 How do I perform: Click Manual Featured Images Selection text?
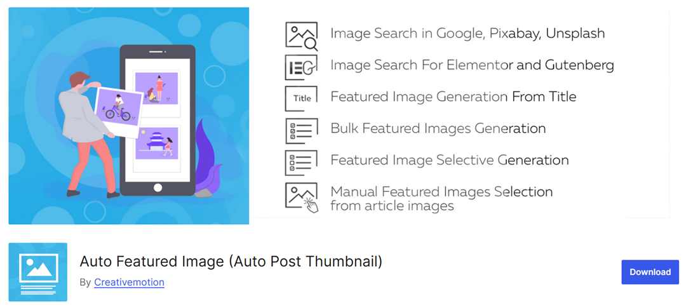(x=441, y=191)
